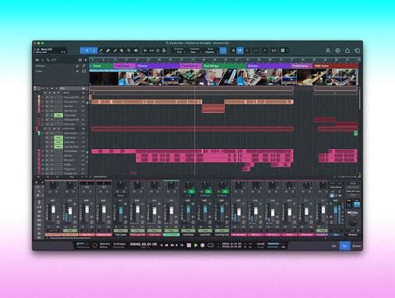The height and width of the screenshot is (298, 395).
Task: Select the Rap Leads mixer channel label
Action: [x=121, y=234]
